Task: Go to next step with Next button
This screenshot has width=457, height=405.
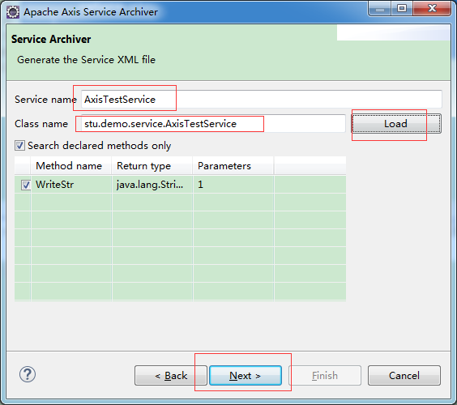Action: click(x=246, y=376)
